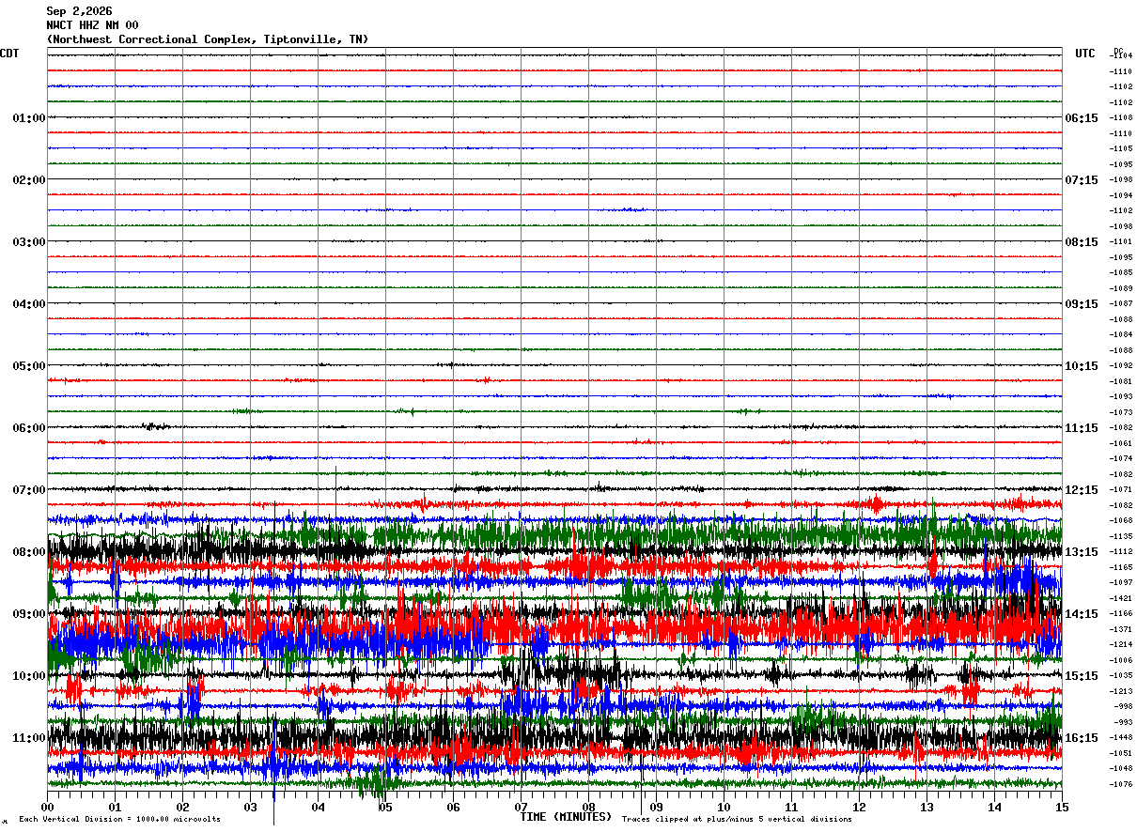Click the Sep 2,2026 date label
Image resolution: width=1137 pixels, height=832 pixels.
pos(79,11)
